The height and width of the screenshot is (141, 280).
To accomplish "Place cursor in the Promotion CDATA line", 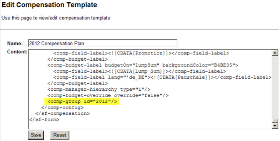I will coord(141,53).
